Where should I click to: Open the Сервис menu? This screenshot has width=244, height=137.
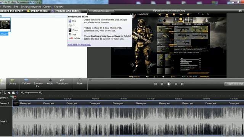(x=47, y=6)
